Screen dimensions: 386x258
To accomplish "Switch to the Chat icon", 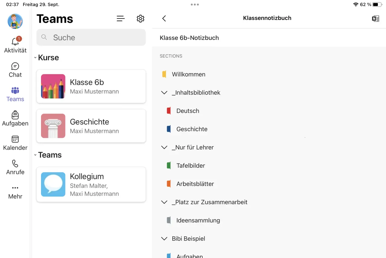I will click(15, 69).
